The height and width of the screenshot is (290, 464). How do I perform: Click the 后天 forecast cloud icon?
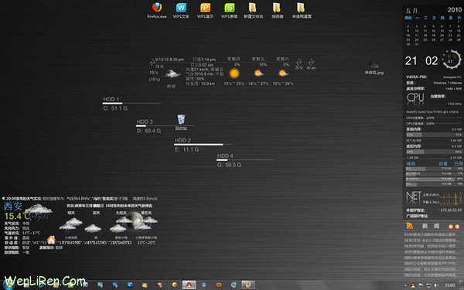[93, 228]
